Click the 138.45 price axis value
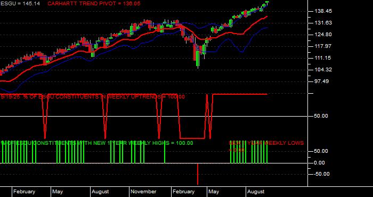The height and width of the screenshot is (197, 373). click(x=323, y=11)
